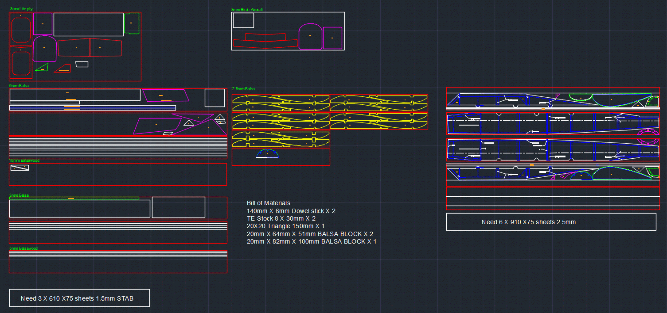This screenshot has width=667, height=313.
Task: Select the "2.5mm Balsa" sheet label
Action: point(243,89)
